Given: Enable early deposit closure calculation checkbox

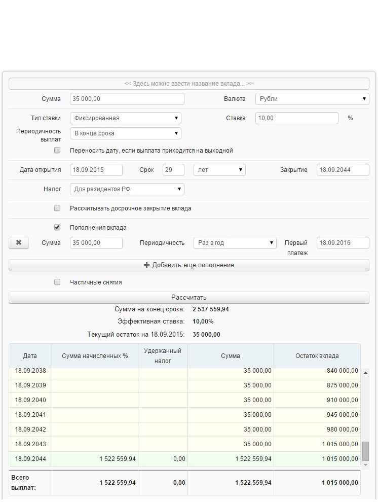Looking at the screenshot, I should (x=57, y=208).
